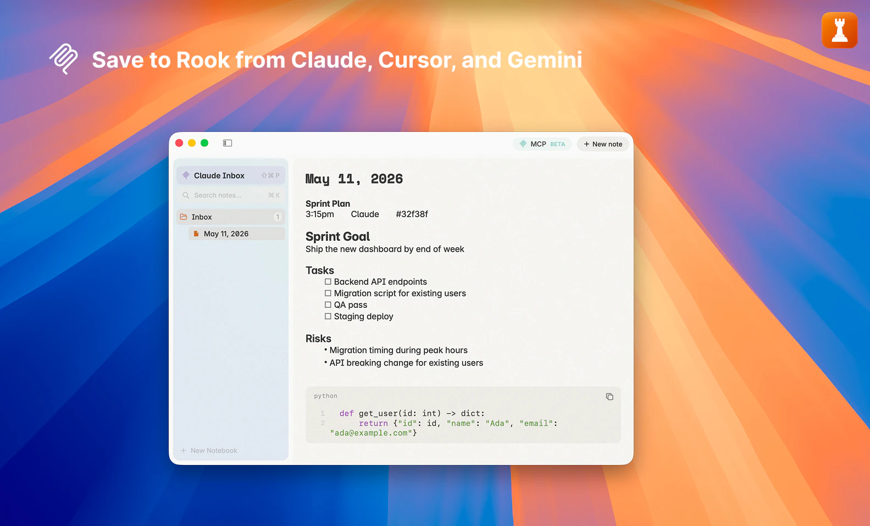Focus the Search notes field
The height and width of the screenshot is (526, 870).
tap(231, 195)
